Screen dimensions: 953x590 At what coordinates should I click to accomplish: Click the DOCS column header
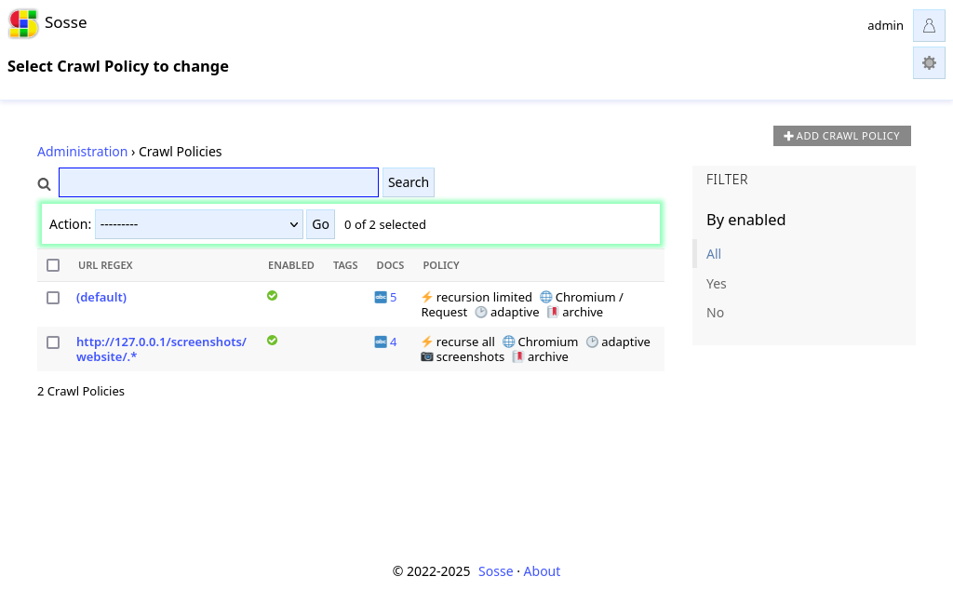tap(390, 265)
